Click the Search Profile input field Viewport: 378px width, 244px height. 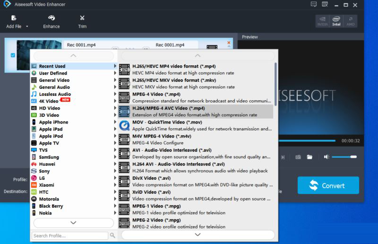click(x=70, y=235)
